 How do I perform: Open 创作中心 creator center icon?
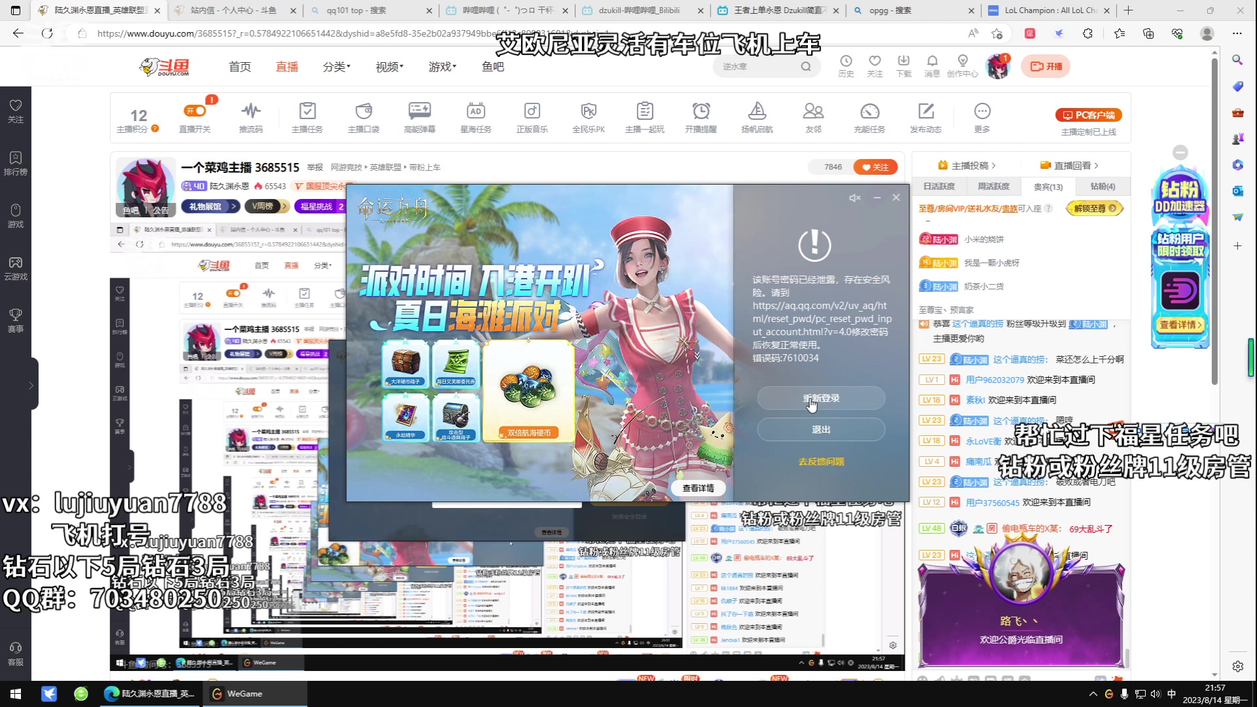coord(962,66)
